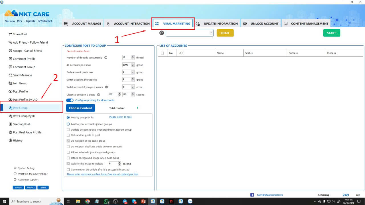This screenshot has width=365, height=205.
Task: Open the account list dropdown beside LOAD
Action: coord(211,33)
